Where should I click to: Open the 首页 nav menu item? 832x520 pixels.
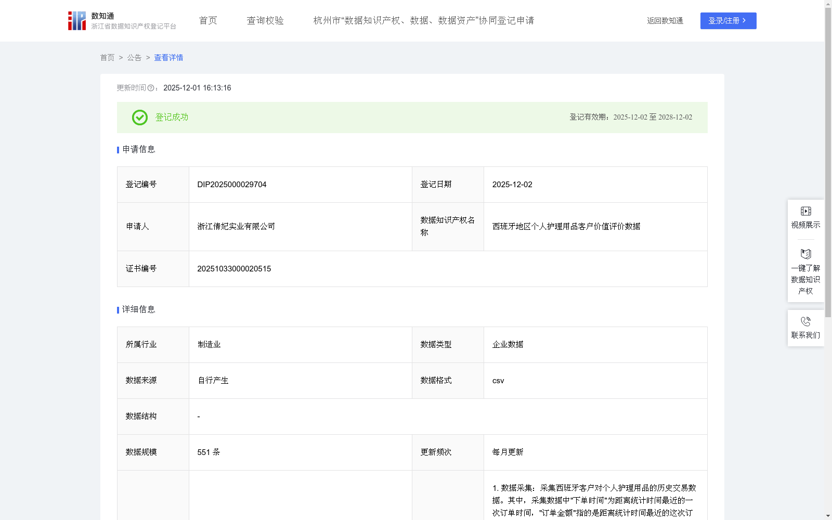208,21
